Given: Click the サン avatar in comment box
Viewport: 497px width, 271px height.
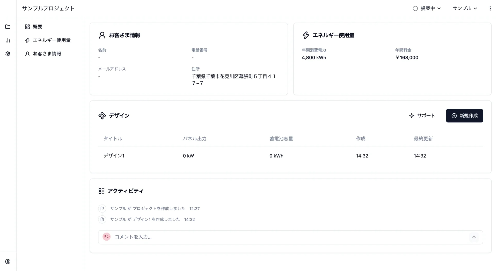Looking at the screenshot, I should [x=106, y=237].
